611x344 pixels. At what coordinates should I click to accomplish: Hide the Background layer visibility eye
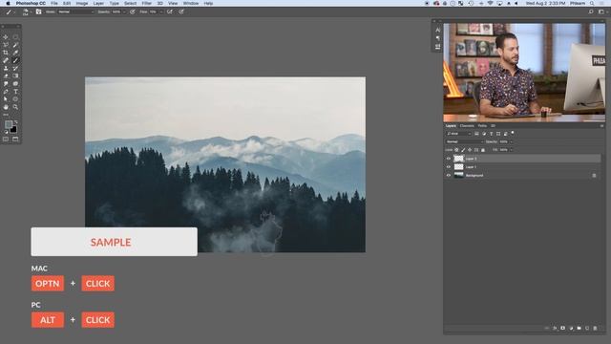tap(449, 176)
